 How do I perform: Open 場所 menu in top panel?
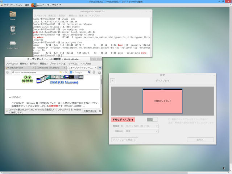[27, 5]
